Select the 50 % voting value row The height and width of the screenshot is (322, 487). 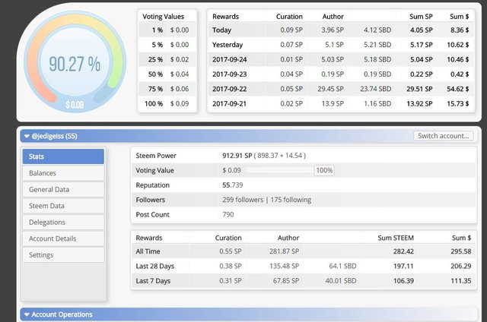[167, 74]
